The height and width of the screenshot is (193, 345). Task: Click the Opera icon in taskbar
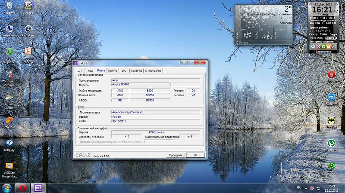point(22,188)
